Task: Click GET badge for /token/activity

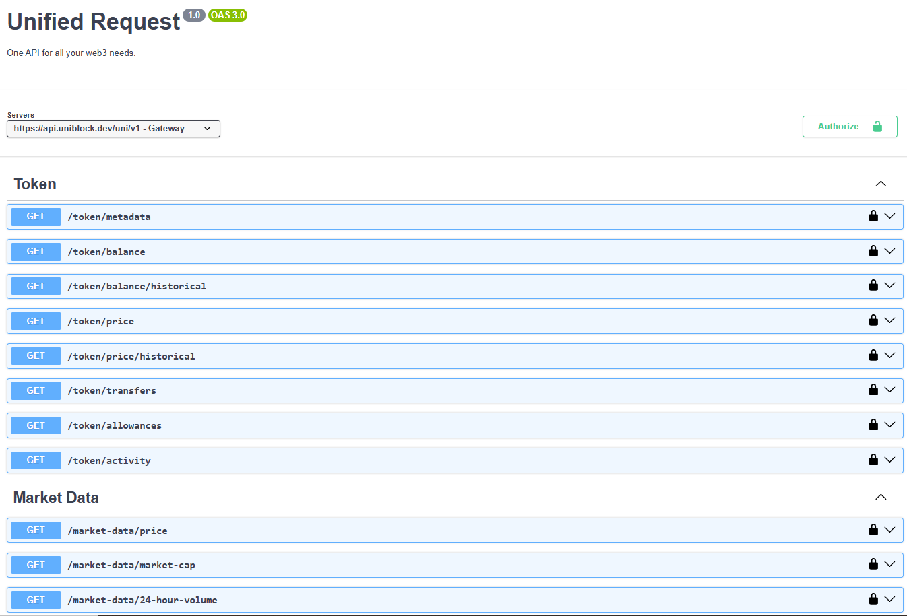Action: [x=36, y=460]
